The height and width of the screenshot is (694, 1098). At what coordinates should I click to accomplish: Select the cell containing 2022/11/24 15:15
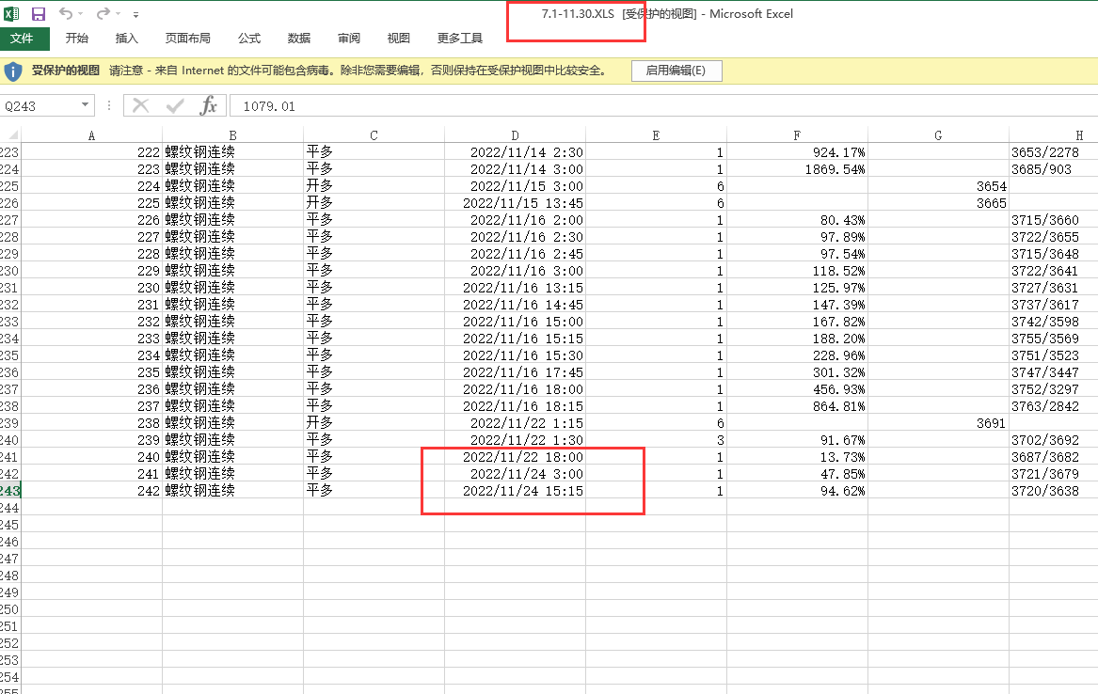(x=515, y=491)
